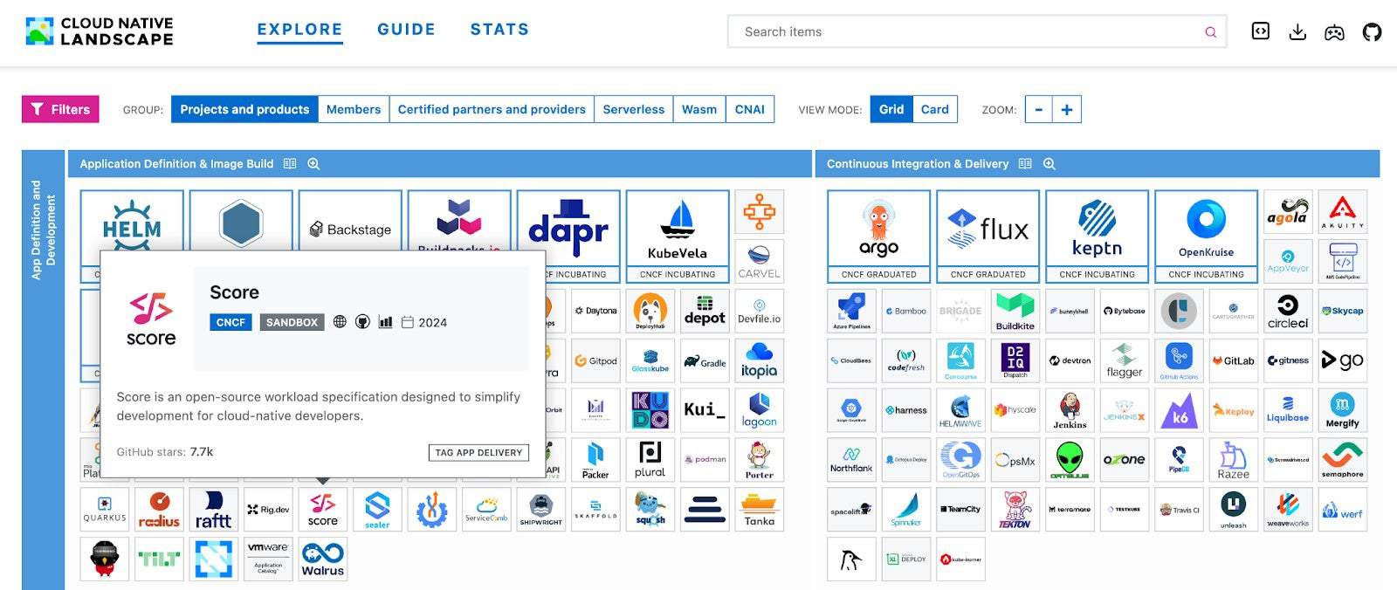Click the circleci tile
The height and width of the screenshot is (590, 1397).
click(x=1288, y=311)
